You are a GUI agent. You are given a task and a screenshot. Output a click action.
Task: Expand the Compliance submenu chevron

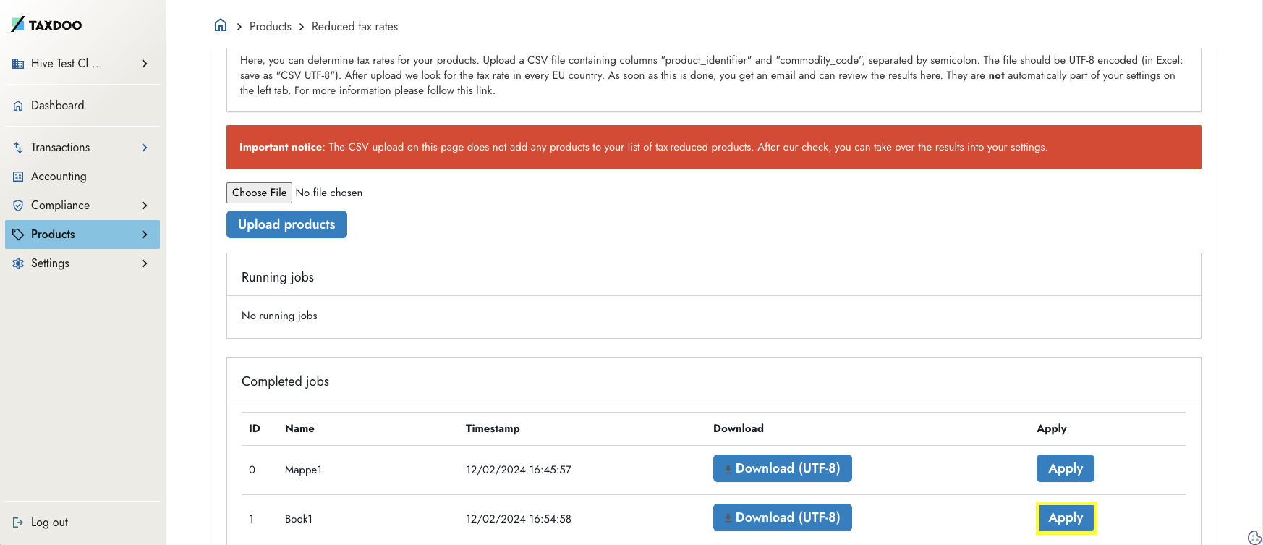pyautogui.click(x=145, y=206)
